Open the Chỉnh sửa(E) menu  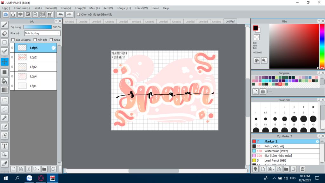pyautogui.click(x=22, y=8)
